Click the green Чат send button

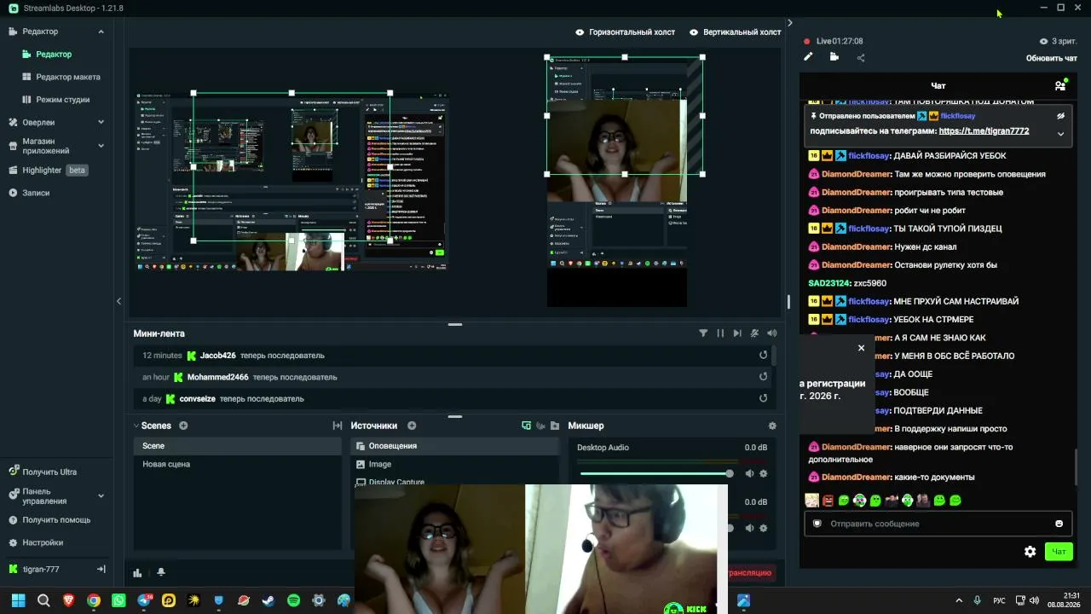click(x=1059, y=552)
